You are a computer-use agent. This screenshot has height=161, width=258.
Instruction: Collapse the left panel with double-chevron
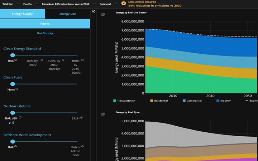click(x=93, y=11)
